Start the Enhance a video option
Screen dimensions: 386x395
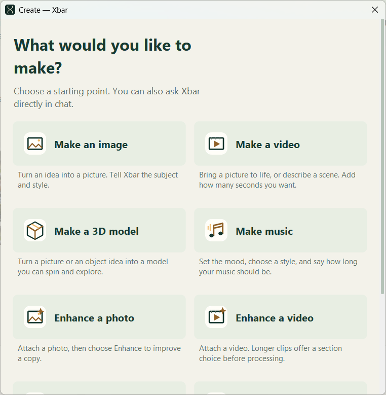pos(281,317)
